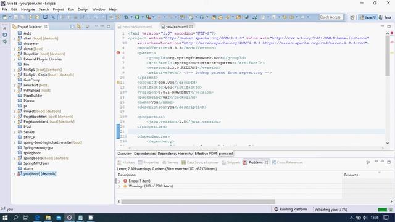Expand the you project node

tap(14, 174)
